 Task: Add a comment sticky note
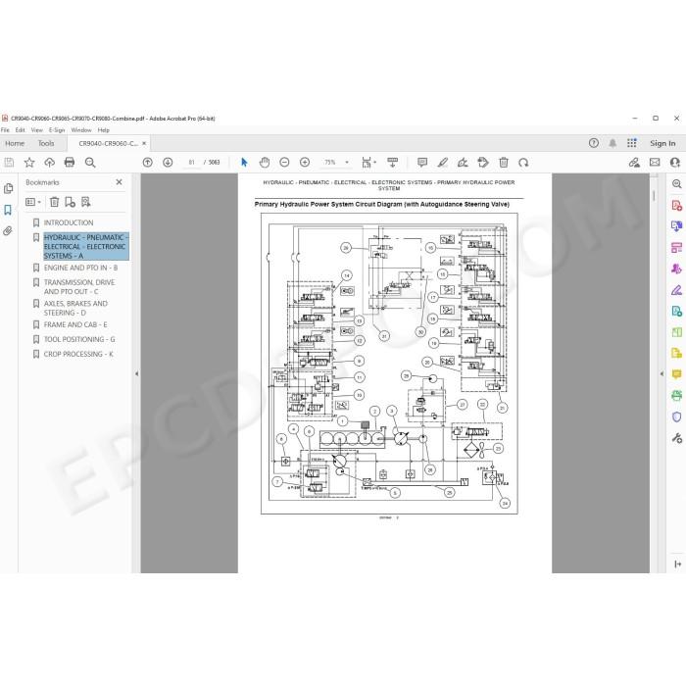422,163
